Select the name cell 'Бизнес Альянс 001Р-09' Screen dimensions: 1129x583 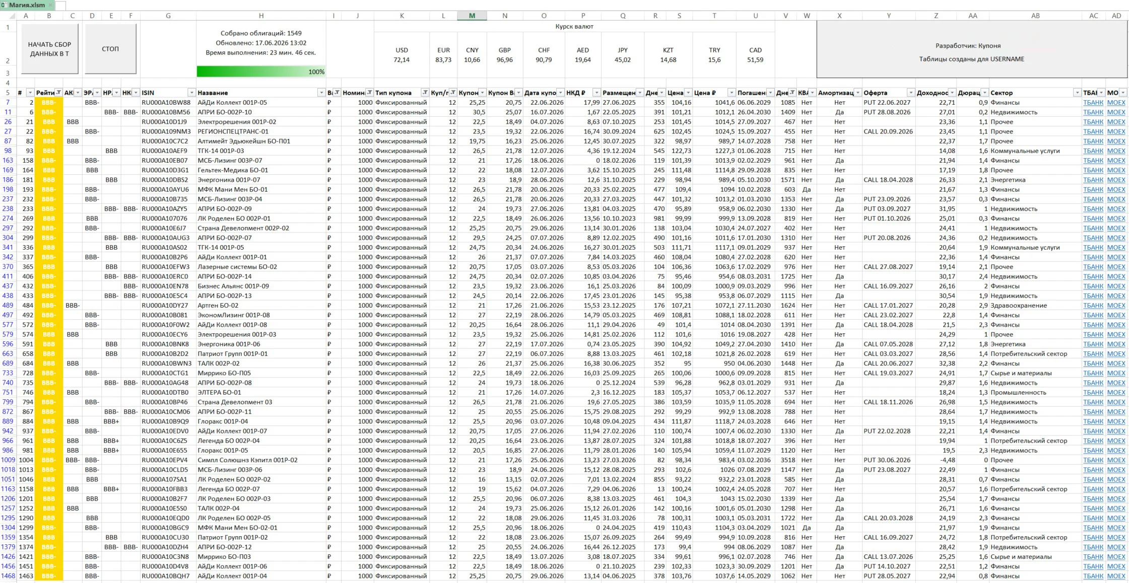point(261,286)
